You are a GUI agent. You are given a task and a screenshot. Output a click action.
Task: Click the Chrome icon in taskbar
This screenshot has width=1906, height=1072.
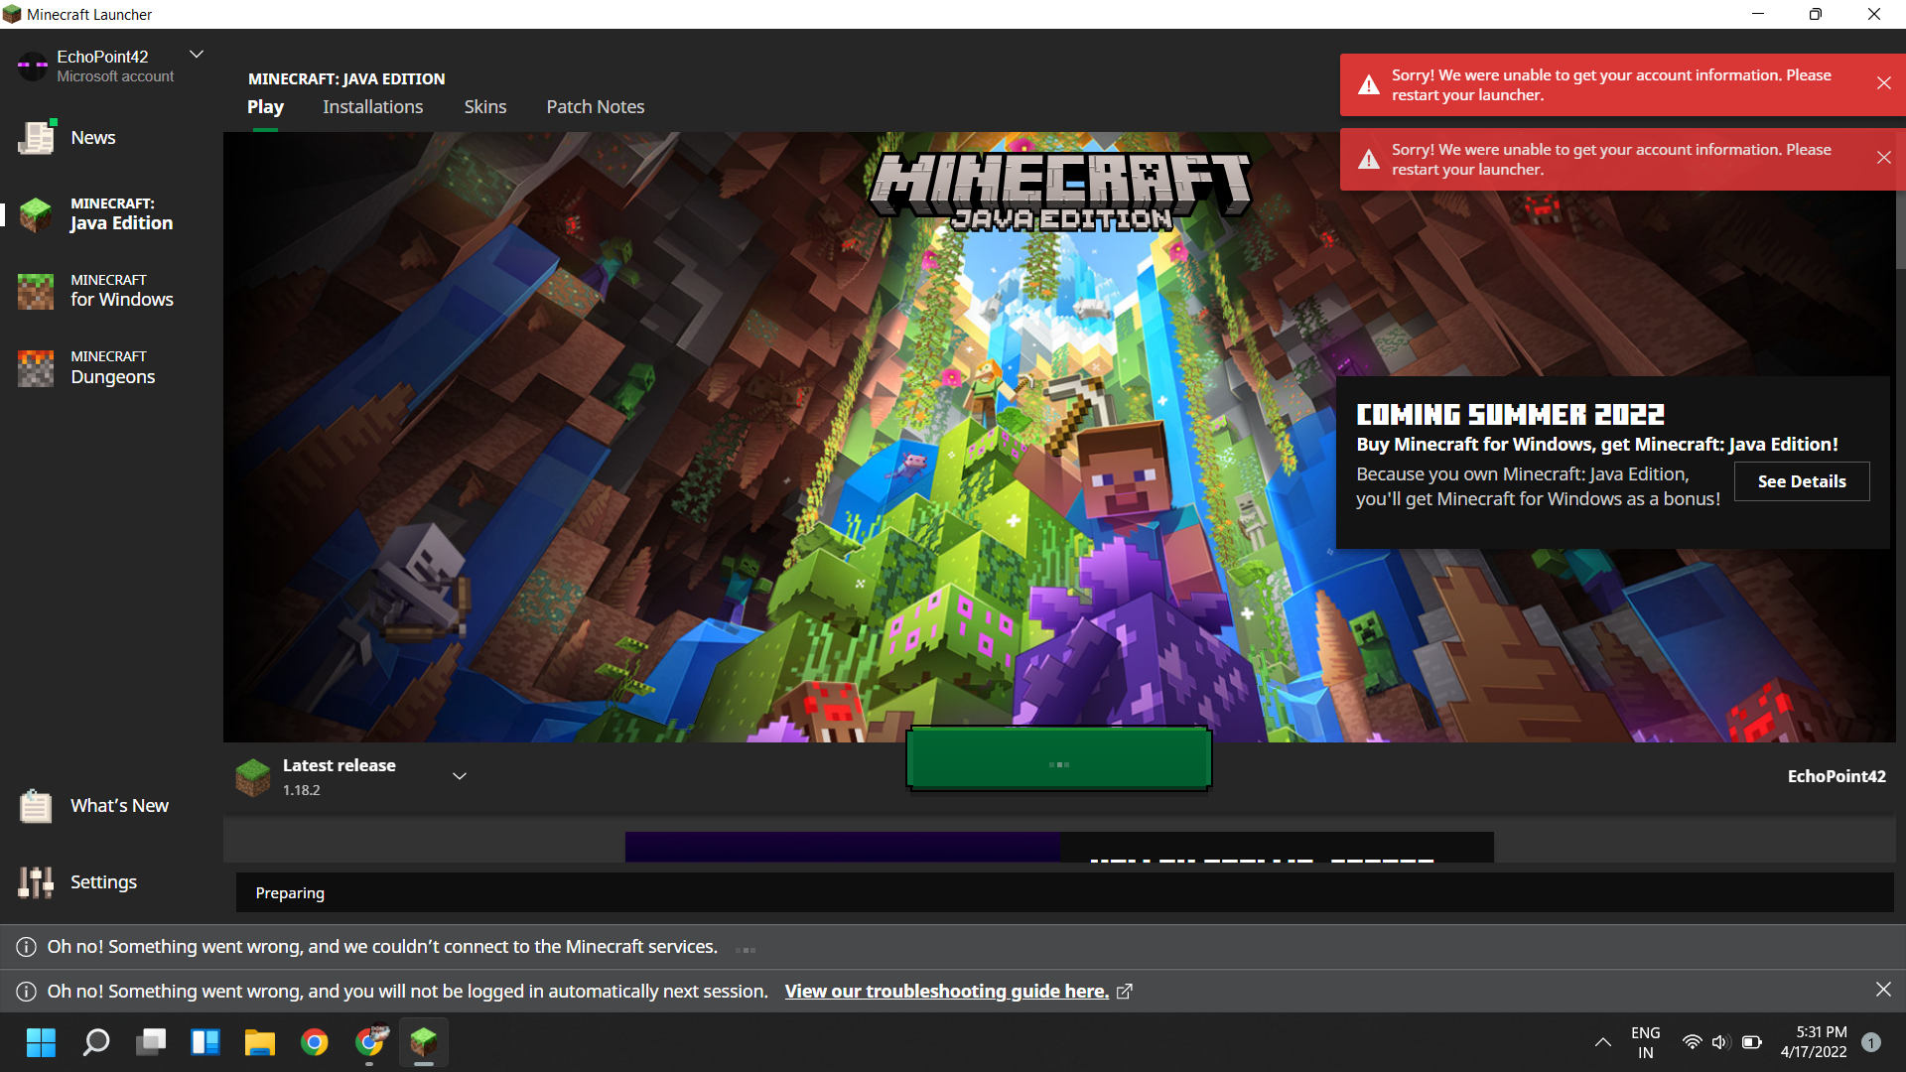click(315, 1042)
